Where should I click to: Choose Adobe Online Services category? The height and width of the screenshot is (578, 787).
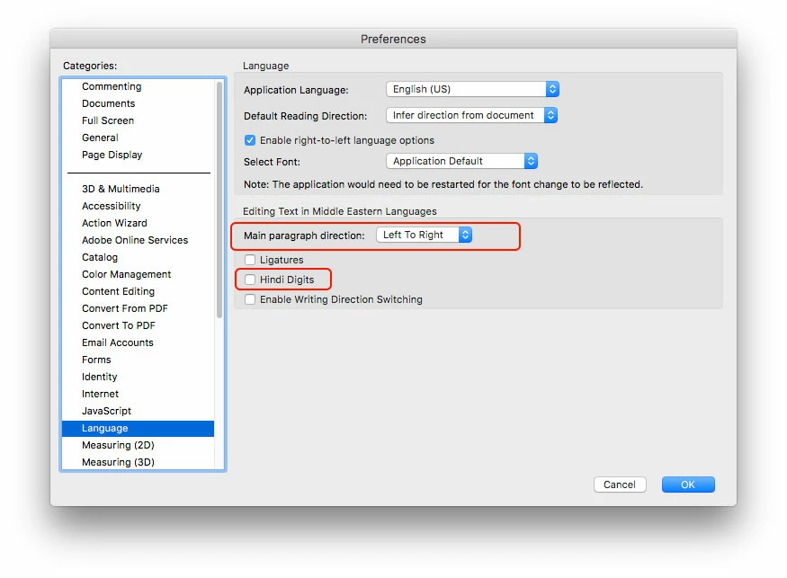pos(138,240)
